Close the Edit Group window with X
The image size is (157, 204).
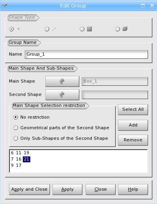point(152,5)
